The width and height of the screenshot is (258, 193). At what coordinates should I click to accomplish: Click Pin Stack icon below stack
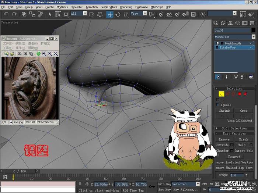click(218, 77)
